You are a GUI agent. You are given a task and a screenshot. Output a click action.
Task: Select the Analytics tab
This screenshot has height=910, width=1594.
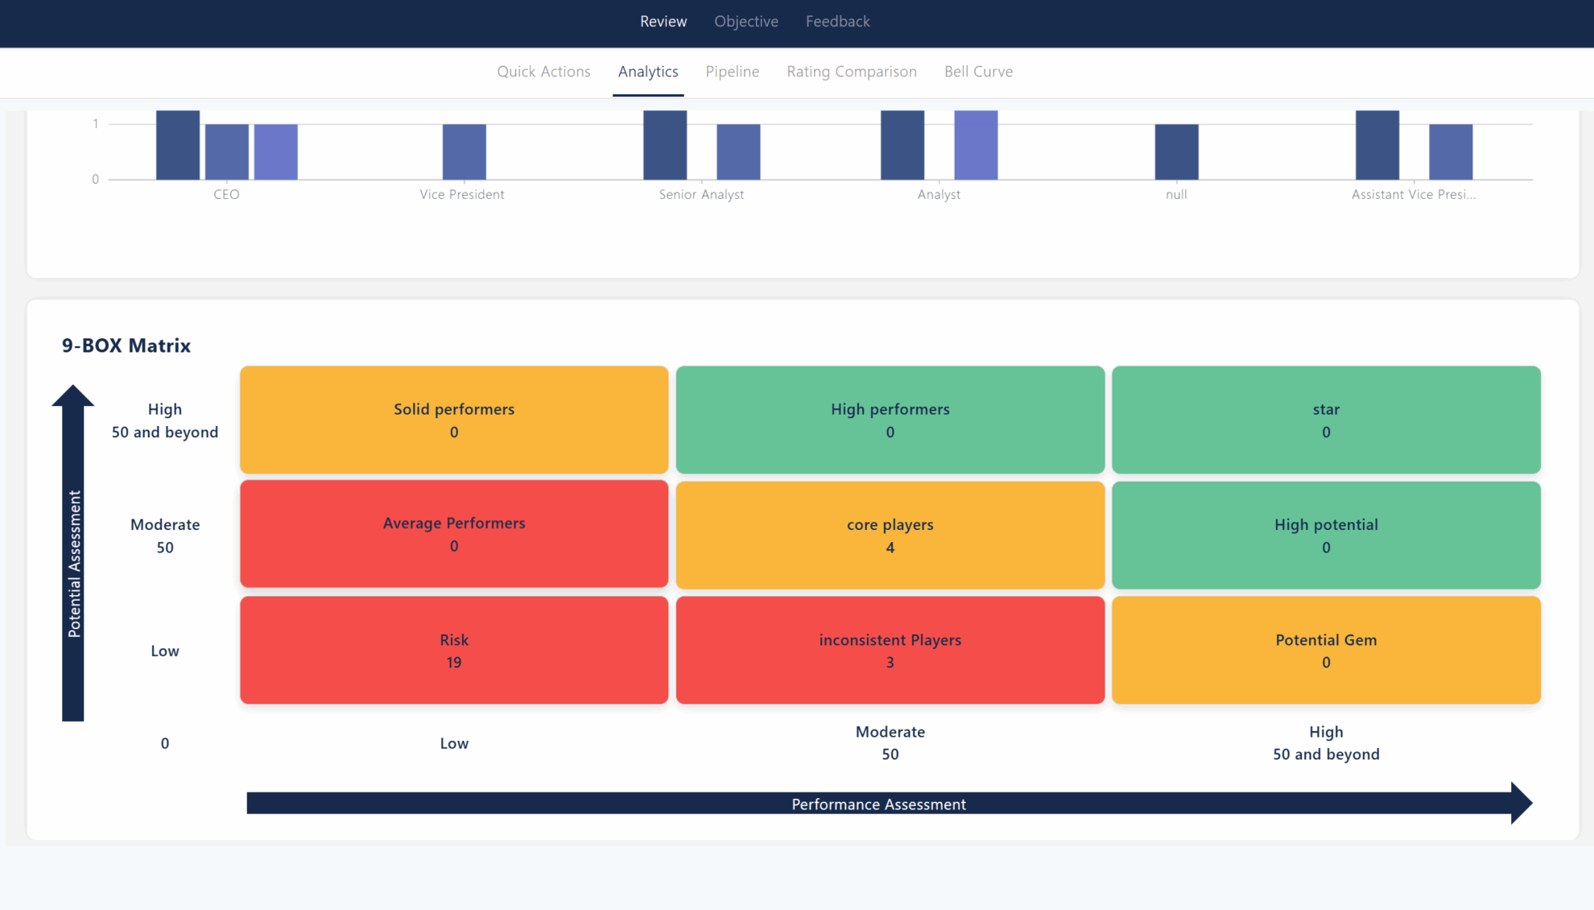point(648,72)
